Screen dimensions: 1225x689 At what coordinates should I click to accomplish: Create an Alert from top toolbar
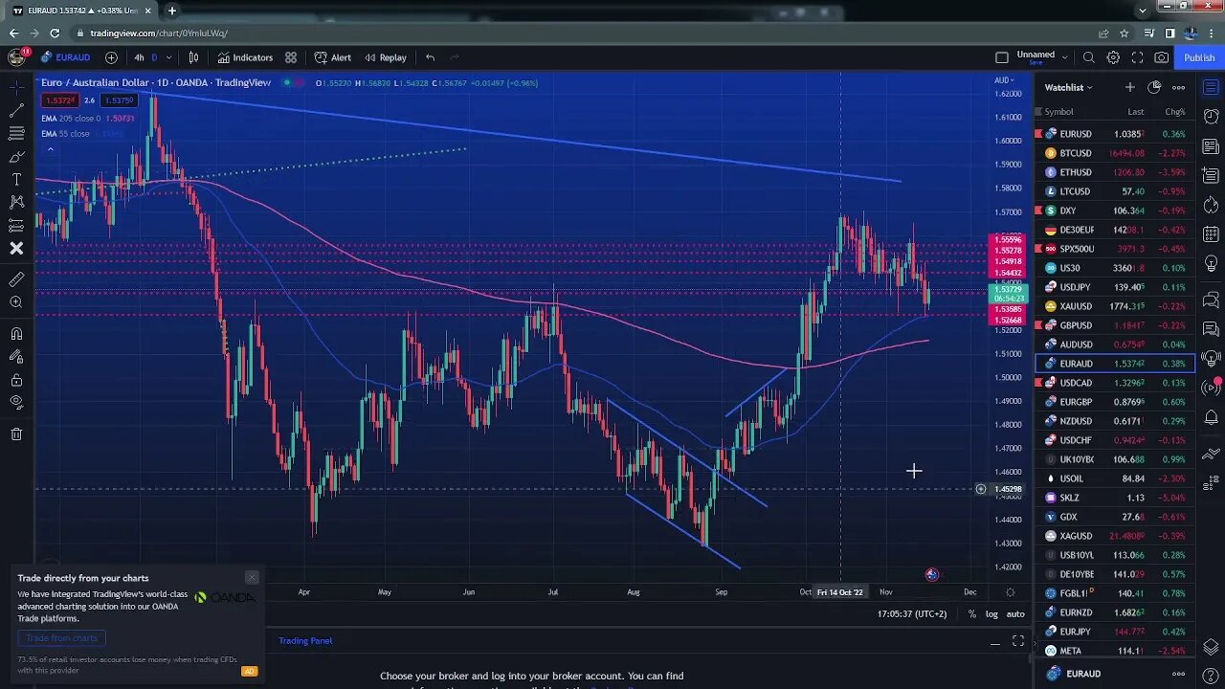pos(332,57)
